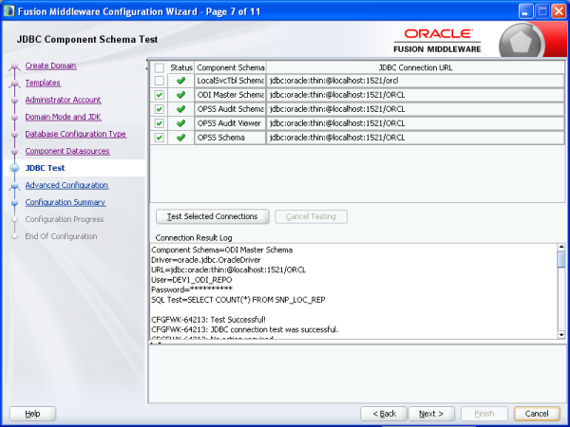Click the status checkmark for OPSS Audit Viewer

[180, 123]
